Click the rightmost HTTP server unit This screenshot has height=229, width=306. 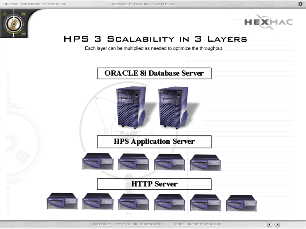[x=241, y=203]
